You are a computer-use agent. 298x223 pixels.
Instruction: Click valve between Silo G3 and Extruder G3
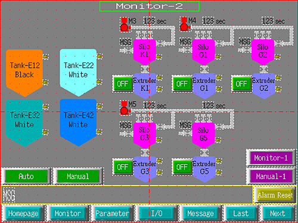(x=145, y=152)
